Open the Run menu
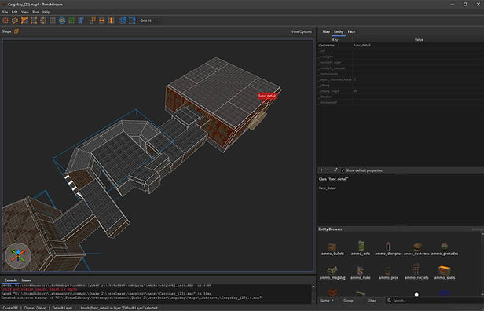The height and width of the screenshot is (311, 484). coord(35,12)
